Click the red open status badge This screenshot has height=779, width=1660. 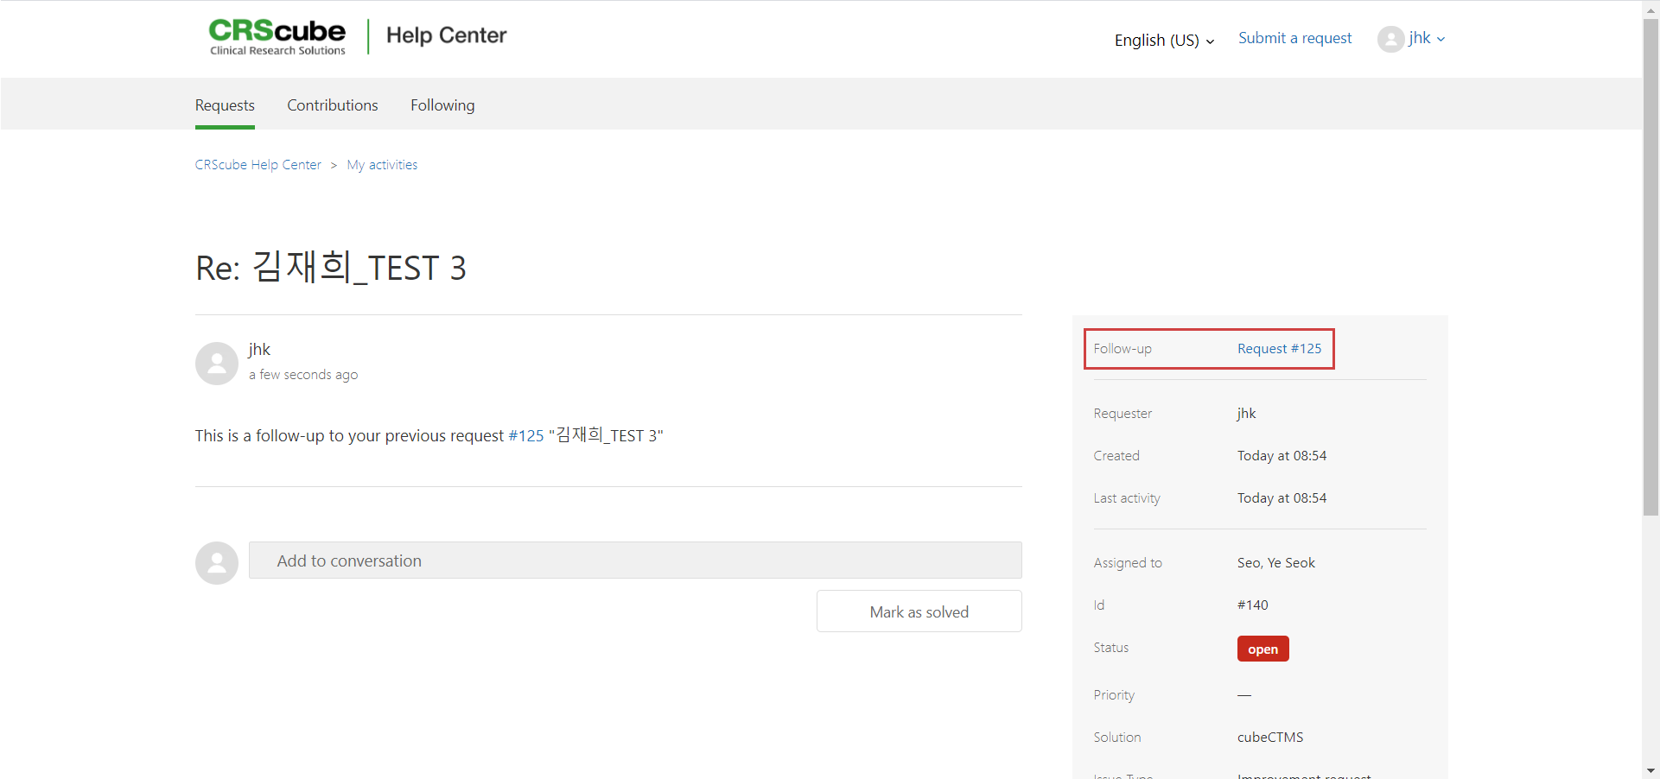pyautogui.click(x=1262, y=649)
